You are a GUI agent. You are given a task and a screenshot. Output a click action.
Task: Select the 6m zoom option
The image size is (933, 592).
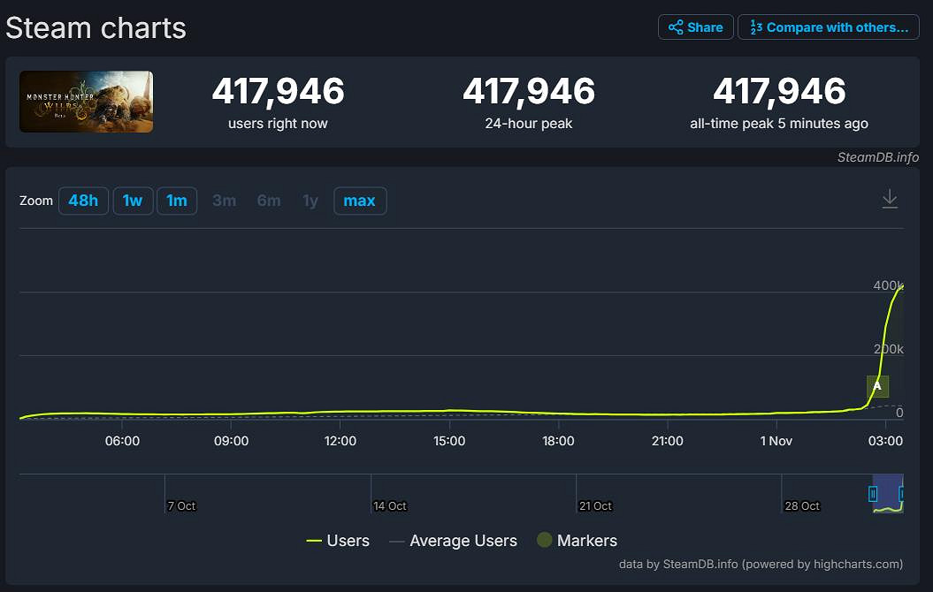coord(269,201)
